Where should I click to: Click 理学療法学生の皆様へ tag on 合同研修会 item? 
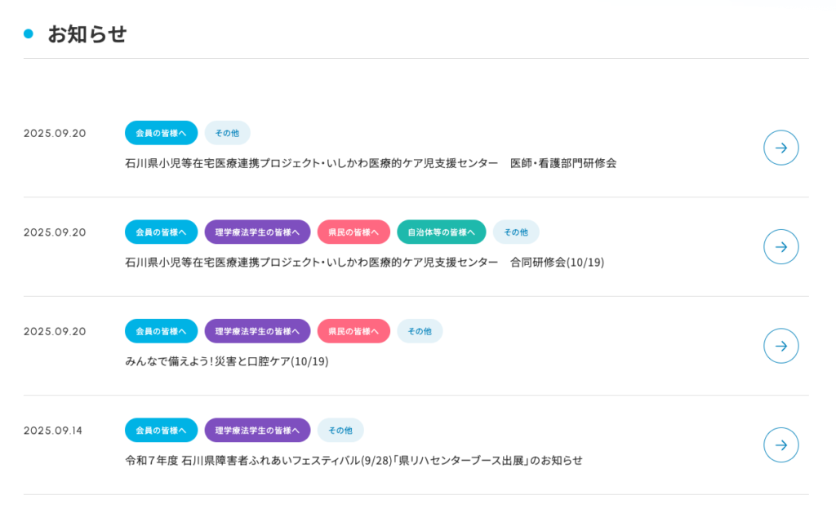pyautogui.click(x=257, y=232)
